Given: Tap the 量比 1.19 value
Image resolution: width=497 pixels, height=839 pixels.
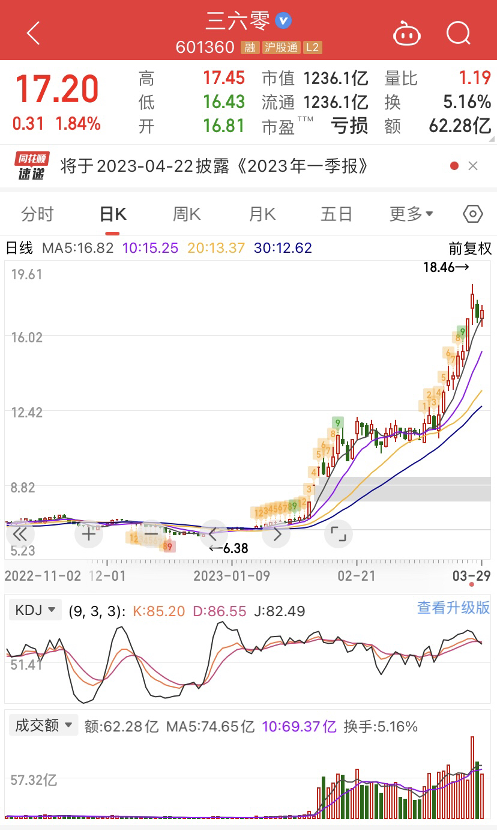Looking at the screenshot, I should 475,78.
